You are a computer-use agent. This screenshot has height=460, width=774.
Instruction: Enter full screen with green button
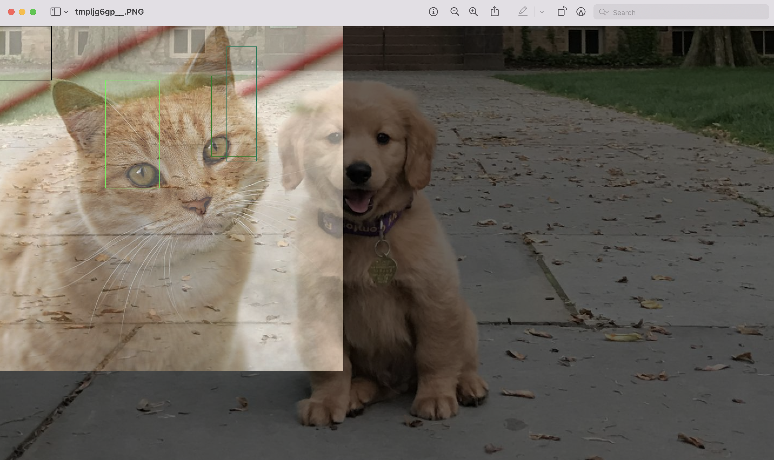[33, 12]
